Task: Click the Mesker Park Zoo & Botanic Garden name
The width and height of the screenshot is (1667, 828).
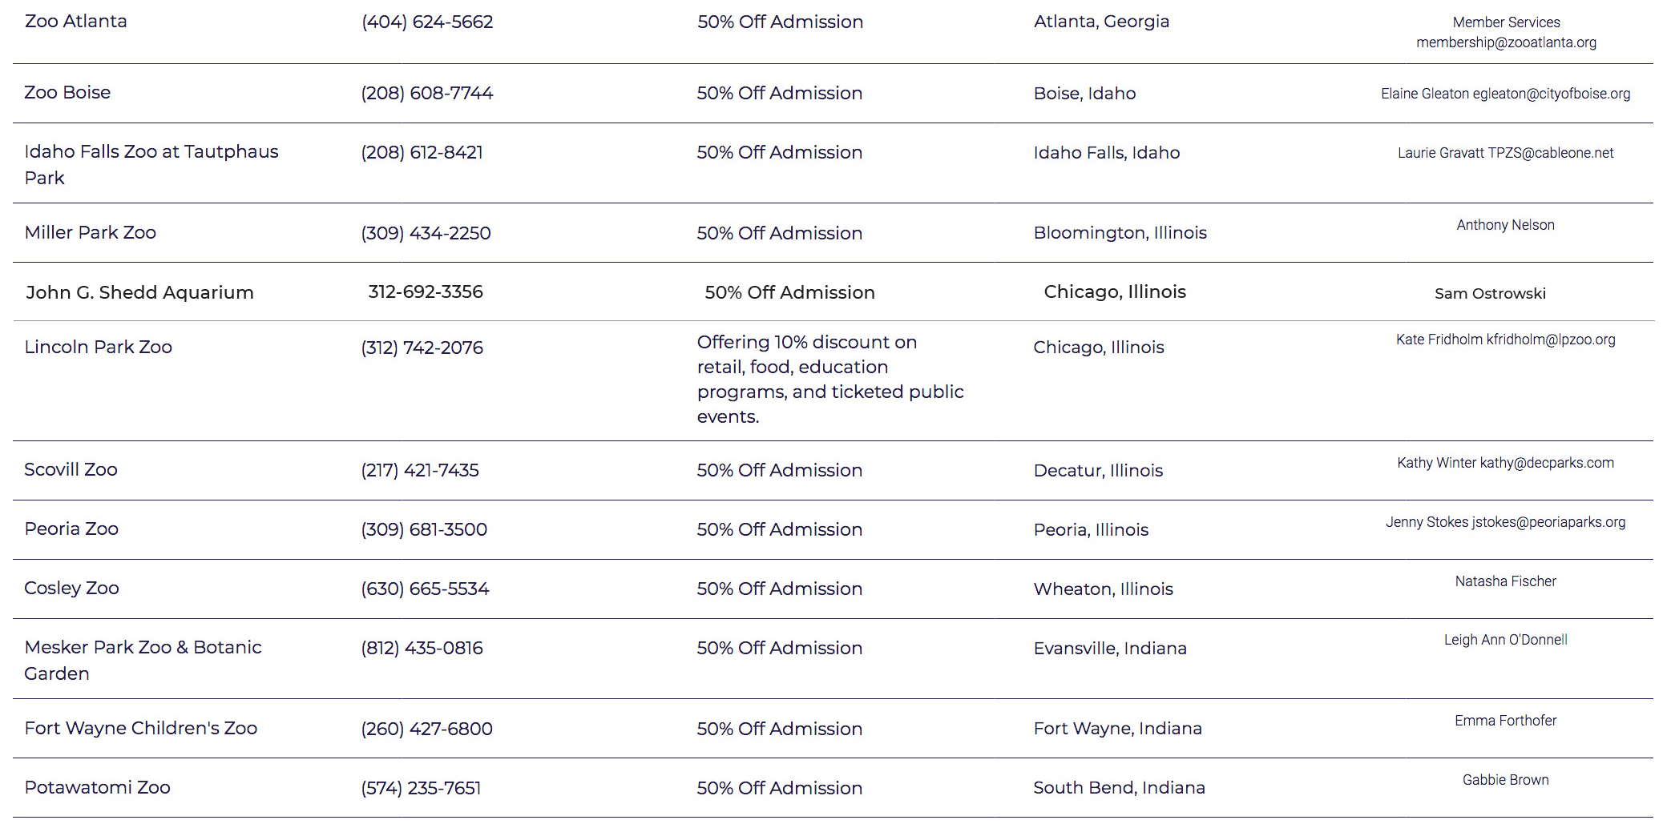Action: (x=143, y=660)
